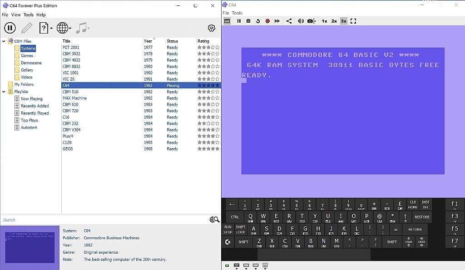Click the CLR HOME key

click(413, 204)
